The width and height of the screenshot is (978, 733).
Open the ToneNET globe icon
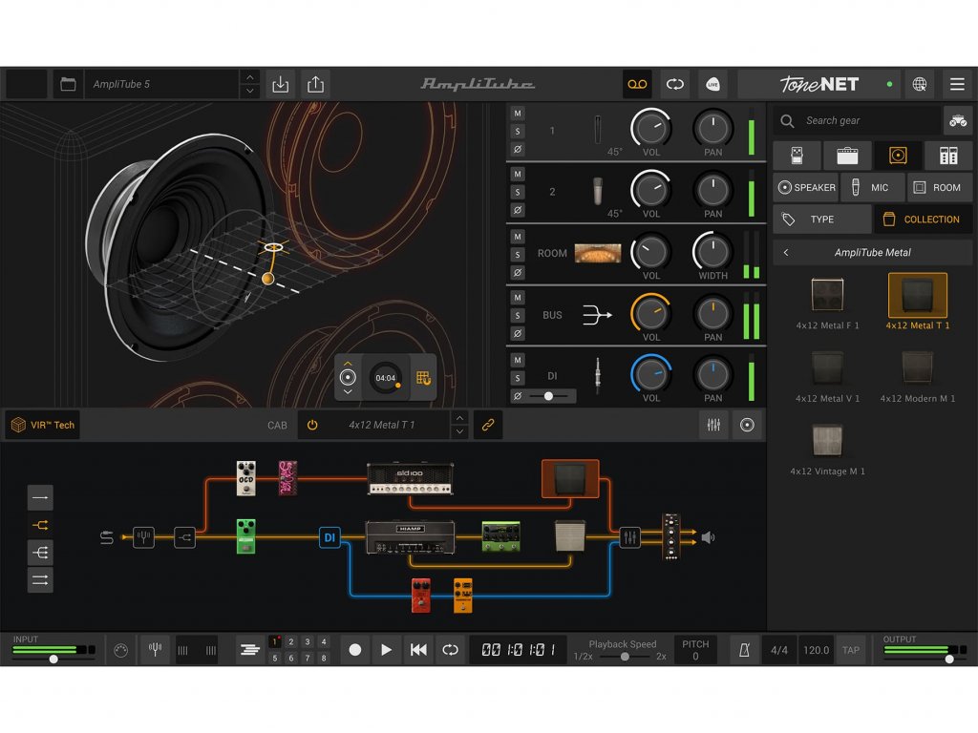(x=920, y=84)
